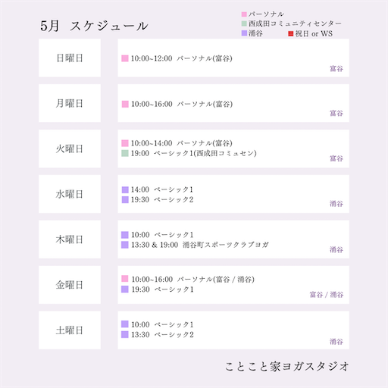Click the 富谷 / 涌谷 location label on Friday
This screenshot has height=388, width=388.
(327, 295)
